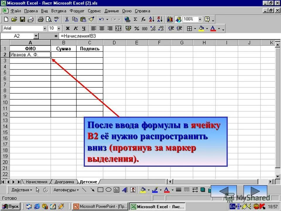
Task: Switch to Microsoft PowerPoint in the taskbar
Action: [x=100, y=206]
